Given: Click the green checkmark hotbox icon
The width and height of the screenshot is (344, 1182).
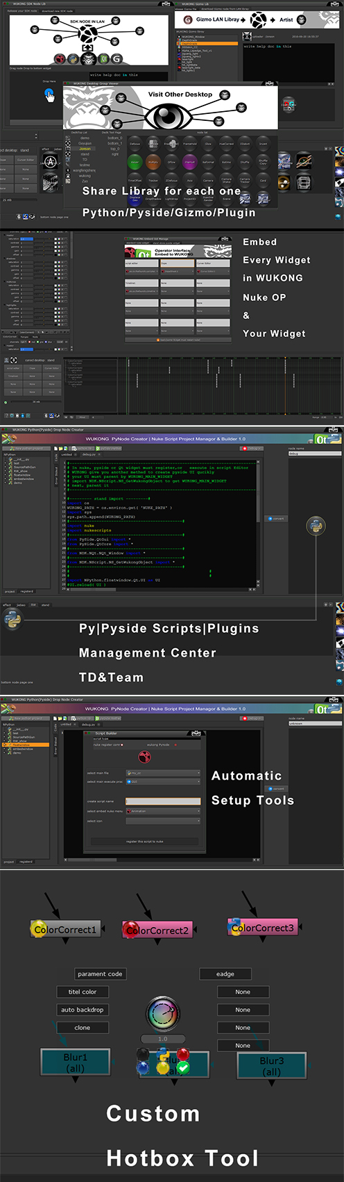Looking at the screenshot, I should 183,1068.
